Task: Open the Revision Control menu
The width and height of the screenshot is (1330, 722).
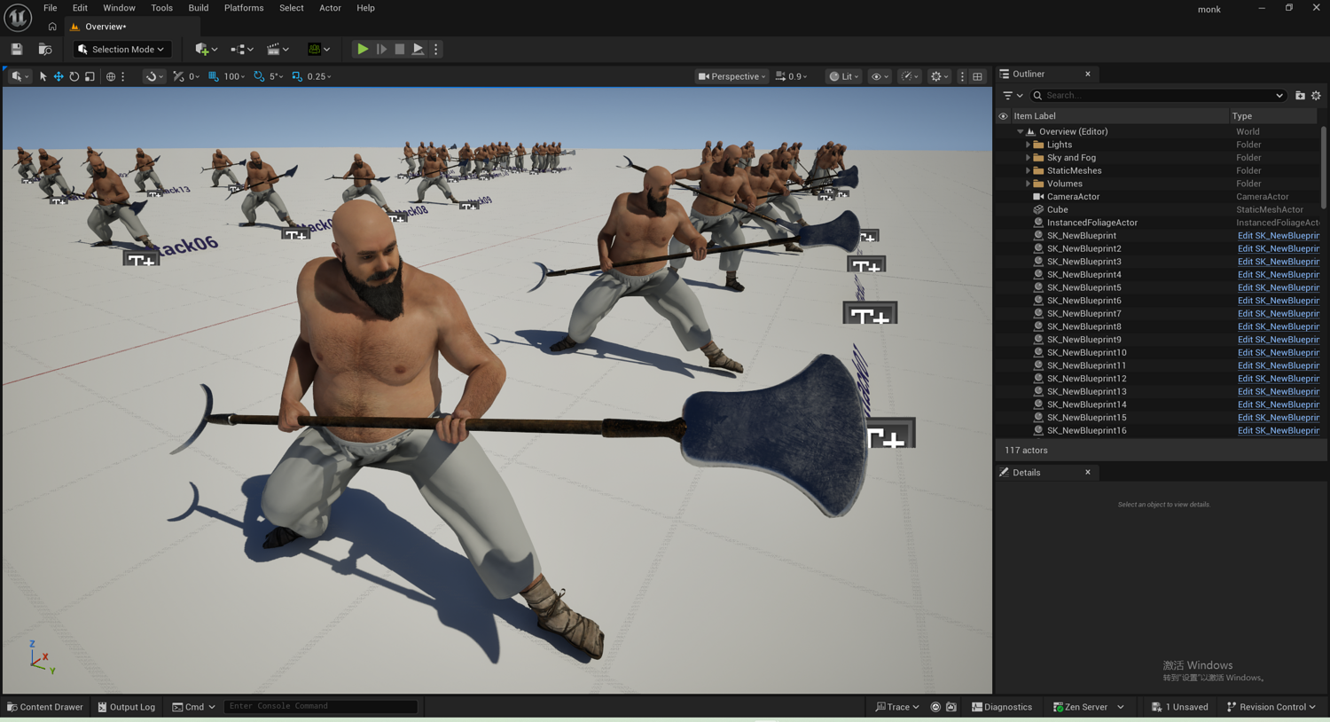Action: (x=1271, y=707)
